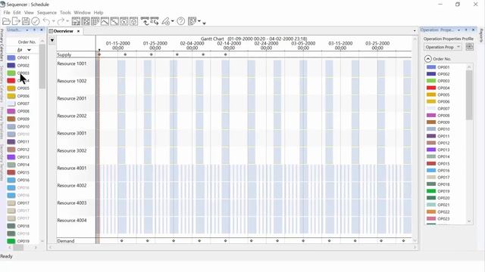Open the Gantt chart black triangle dropdown
Viewport: 485px width, 272px height.
[52, 40]
